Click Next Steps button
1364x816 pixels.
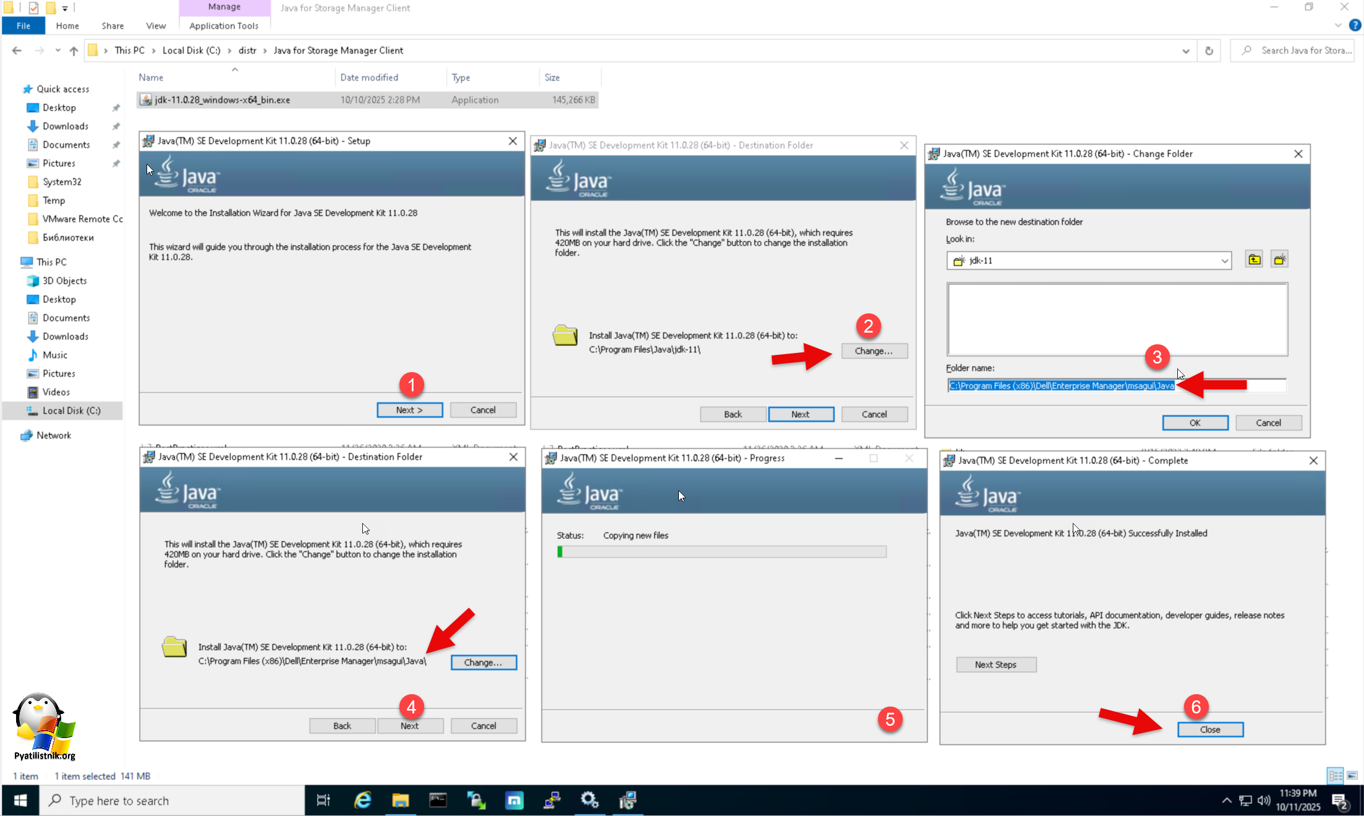tap(995, 665)
